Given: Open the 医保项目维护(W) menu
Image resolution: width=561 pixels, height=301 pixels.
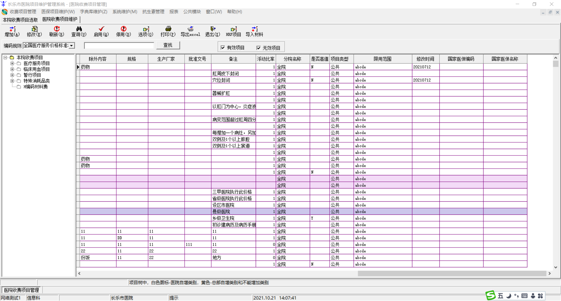Looking at the screenshot, I should click(x=58, y=12).
